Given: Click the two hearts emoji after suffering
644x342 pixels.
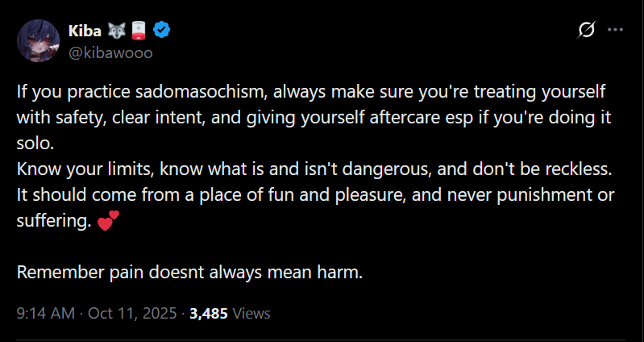Looking at the screenshot, I should pos(109,221).
